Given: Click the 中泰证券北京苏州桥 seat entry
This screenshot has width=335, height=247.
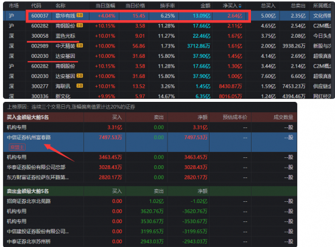Looking at the screenshot, I should [29, 242].
